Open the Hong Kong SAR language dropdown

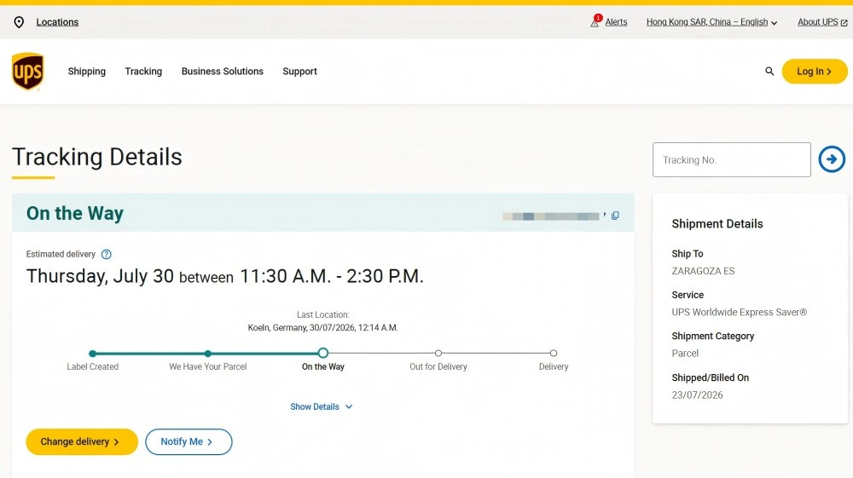(x=711, y=22)
